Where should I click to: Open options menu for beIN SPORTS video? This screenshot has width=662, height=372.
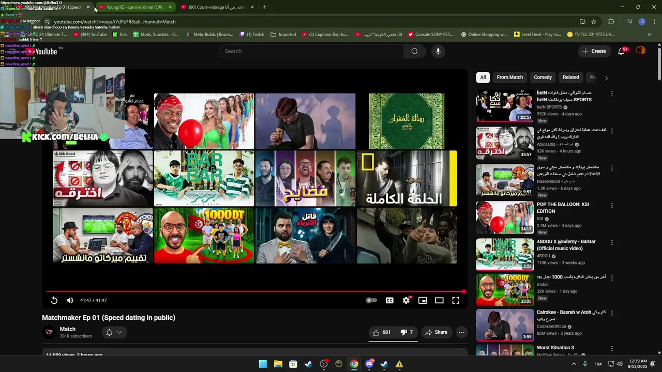coord(612,94)
